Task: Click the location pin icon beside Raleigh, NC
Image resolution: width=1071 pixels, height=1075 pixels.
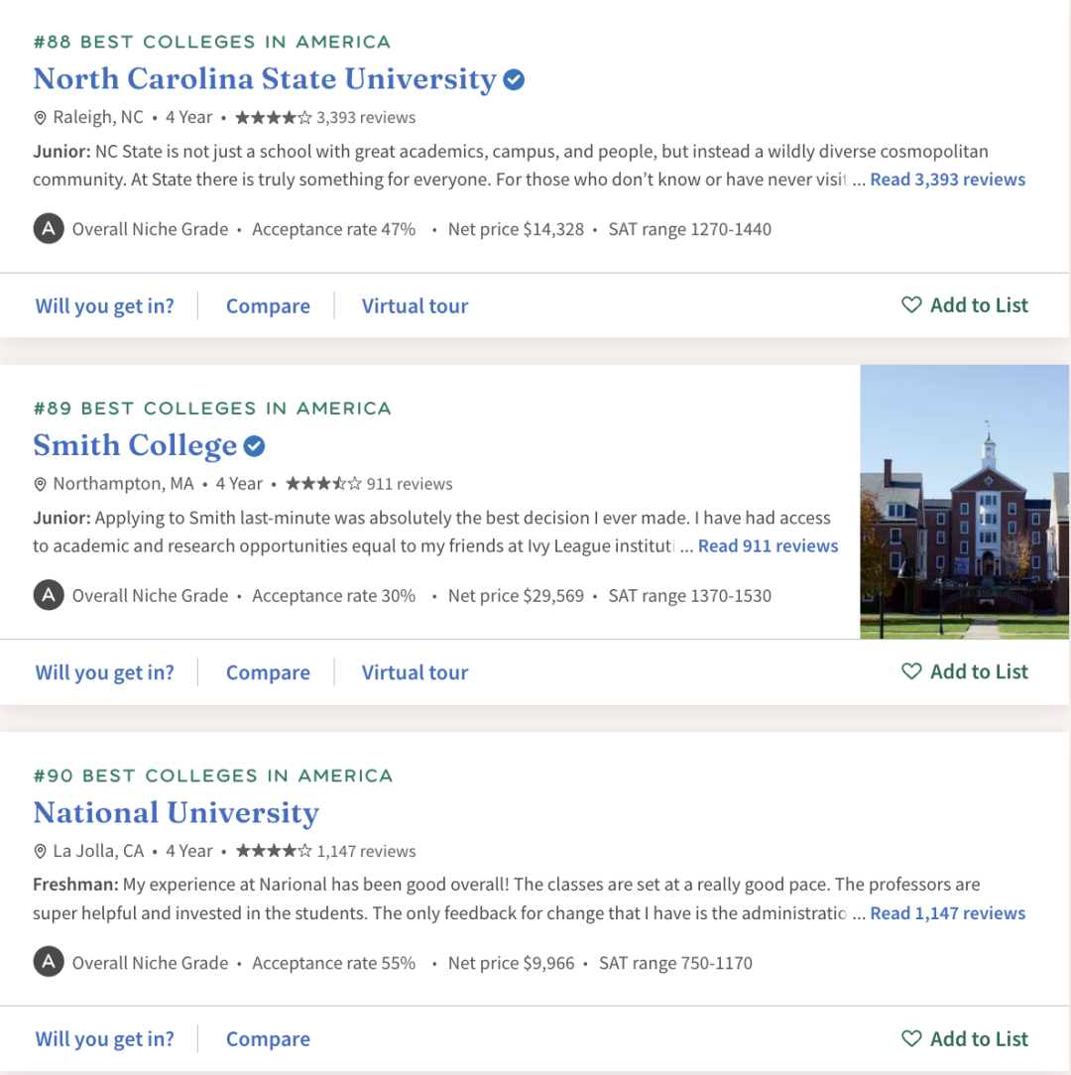Action: [x=41, y=118]
